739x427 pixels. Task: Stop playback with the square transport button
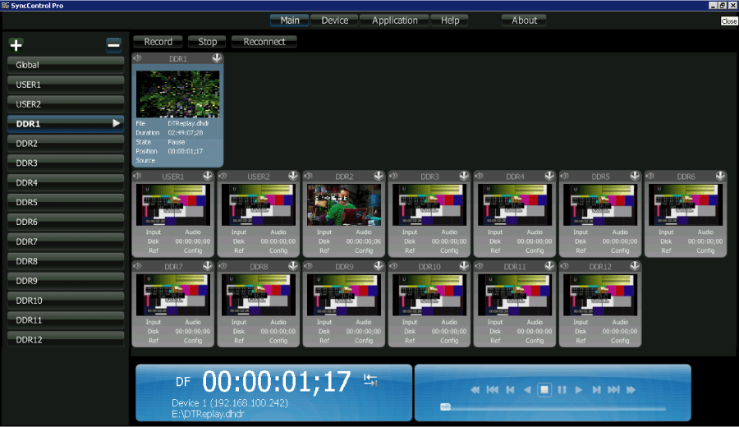544,390
